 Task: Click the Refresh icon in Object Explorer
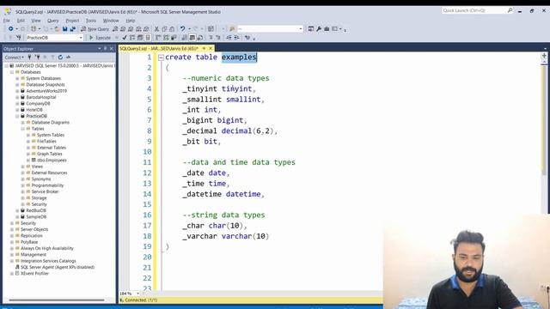click(x=60, y=58)
